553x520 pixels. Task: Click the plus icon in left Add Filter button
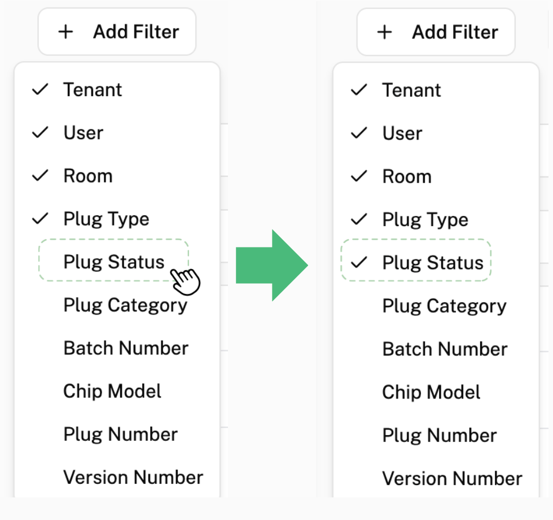click(66, 32)
